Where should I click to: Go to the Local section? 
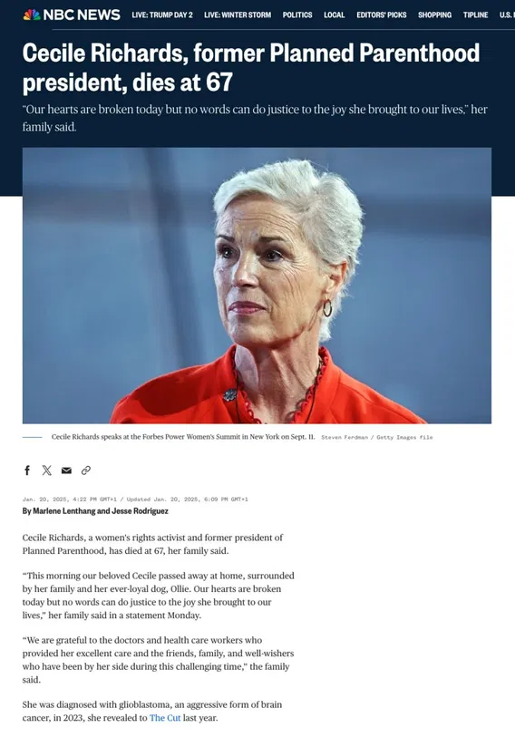point(335,15)
